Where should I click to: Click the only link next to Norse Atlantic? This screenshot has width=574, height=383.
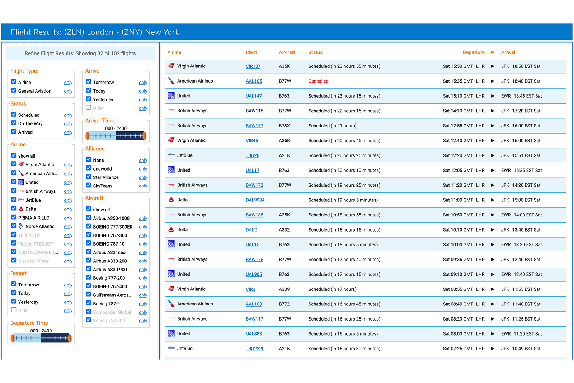68,226
